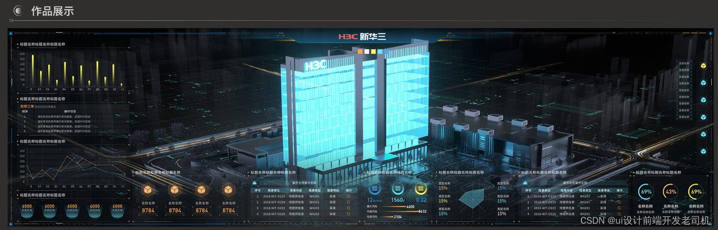Viewport: 718px width, 230px height.
Task: Click the H3C 新华三 logo at top center
Action: pyautogui.click(x=362, y=36)
